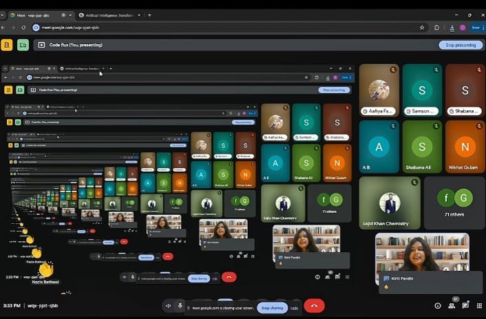486x319 pixels.
Task: Select the brown Shabana... participant tile
Action: click(x=465, y=90)
